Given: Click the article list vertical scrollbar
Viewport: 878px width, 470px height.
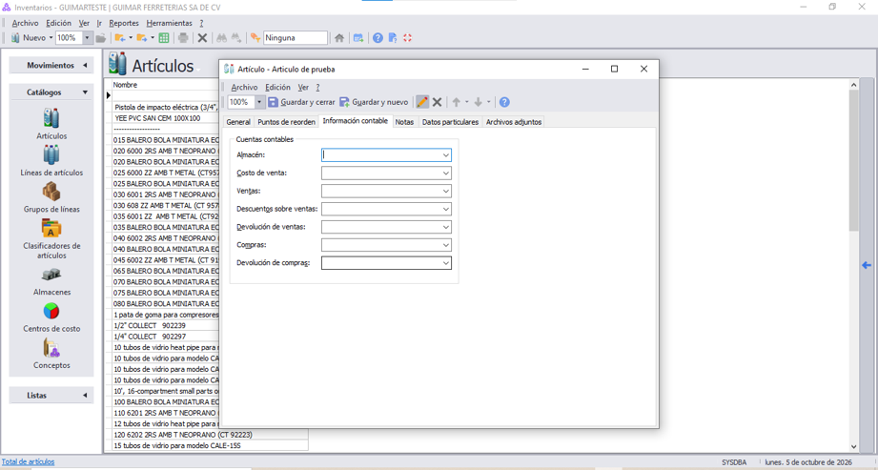Looking at the screenshot, I should coord(853,265).
